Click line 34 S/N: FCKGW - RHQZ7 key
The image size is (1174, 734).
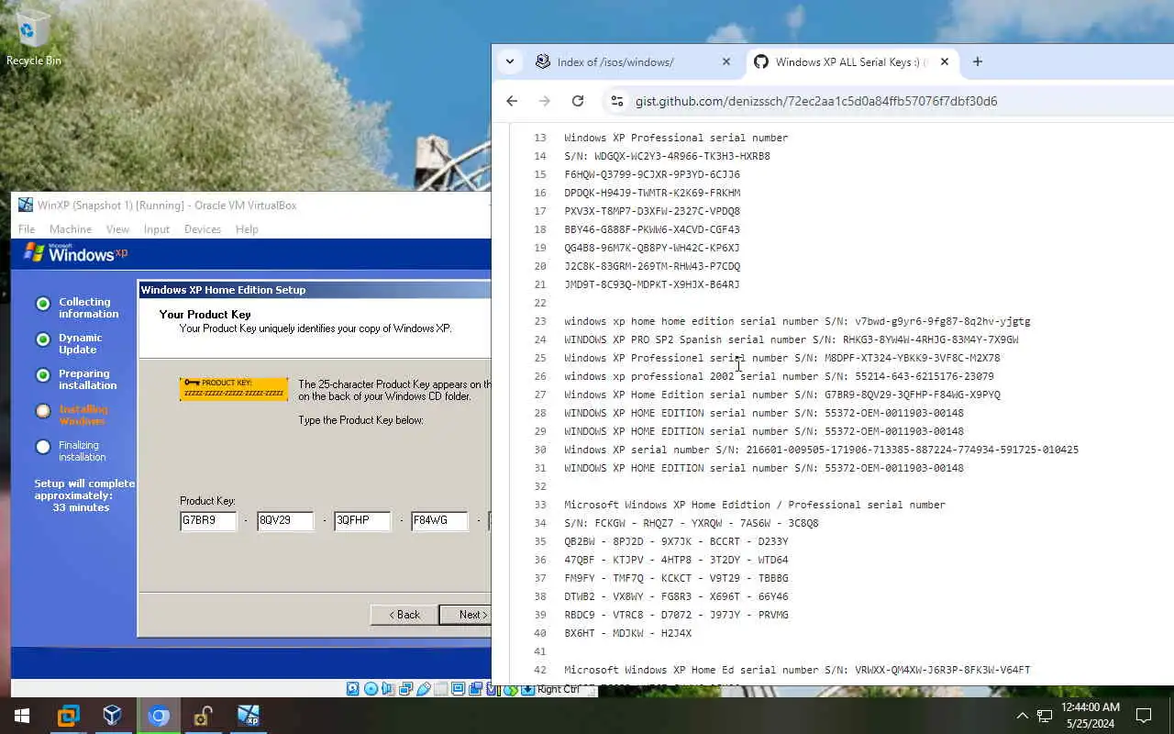pyautogui.click(x=692, y=523)
